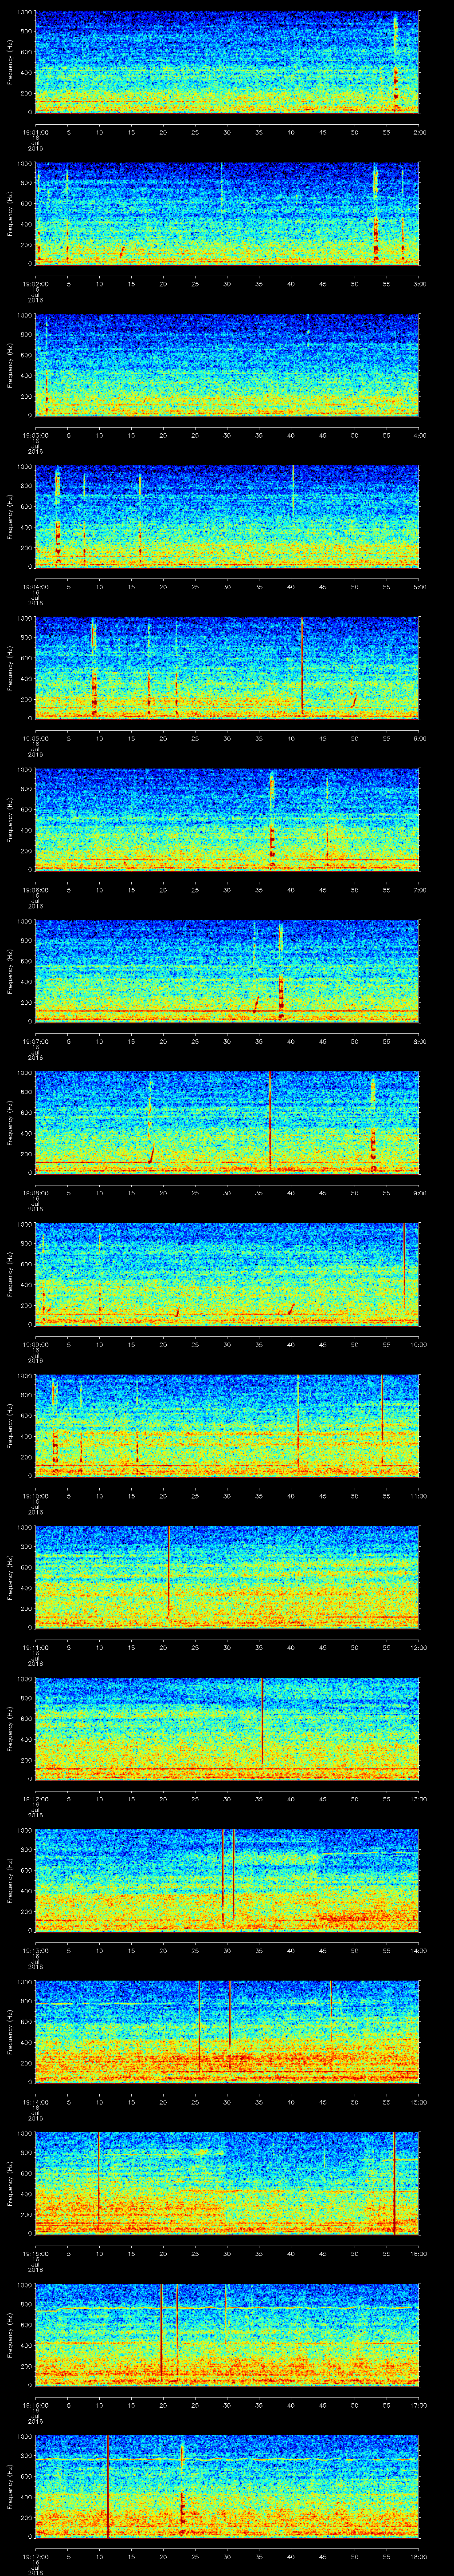The width and height of the screenshot is (454, 2576).
Task: Pick the spectrogram panel starting at 19:09:00
Action: point(227,1274)
